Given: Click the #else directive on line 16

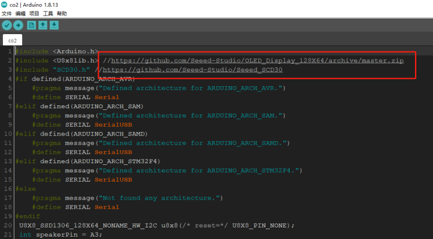Looking at the screenshot, I should [x=26, y=189].
